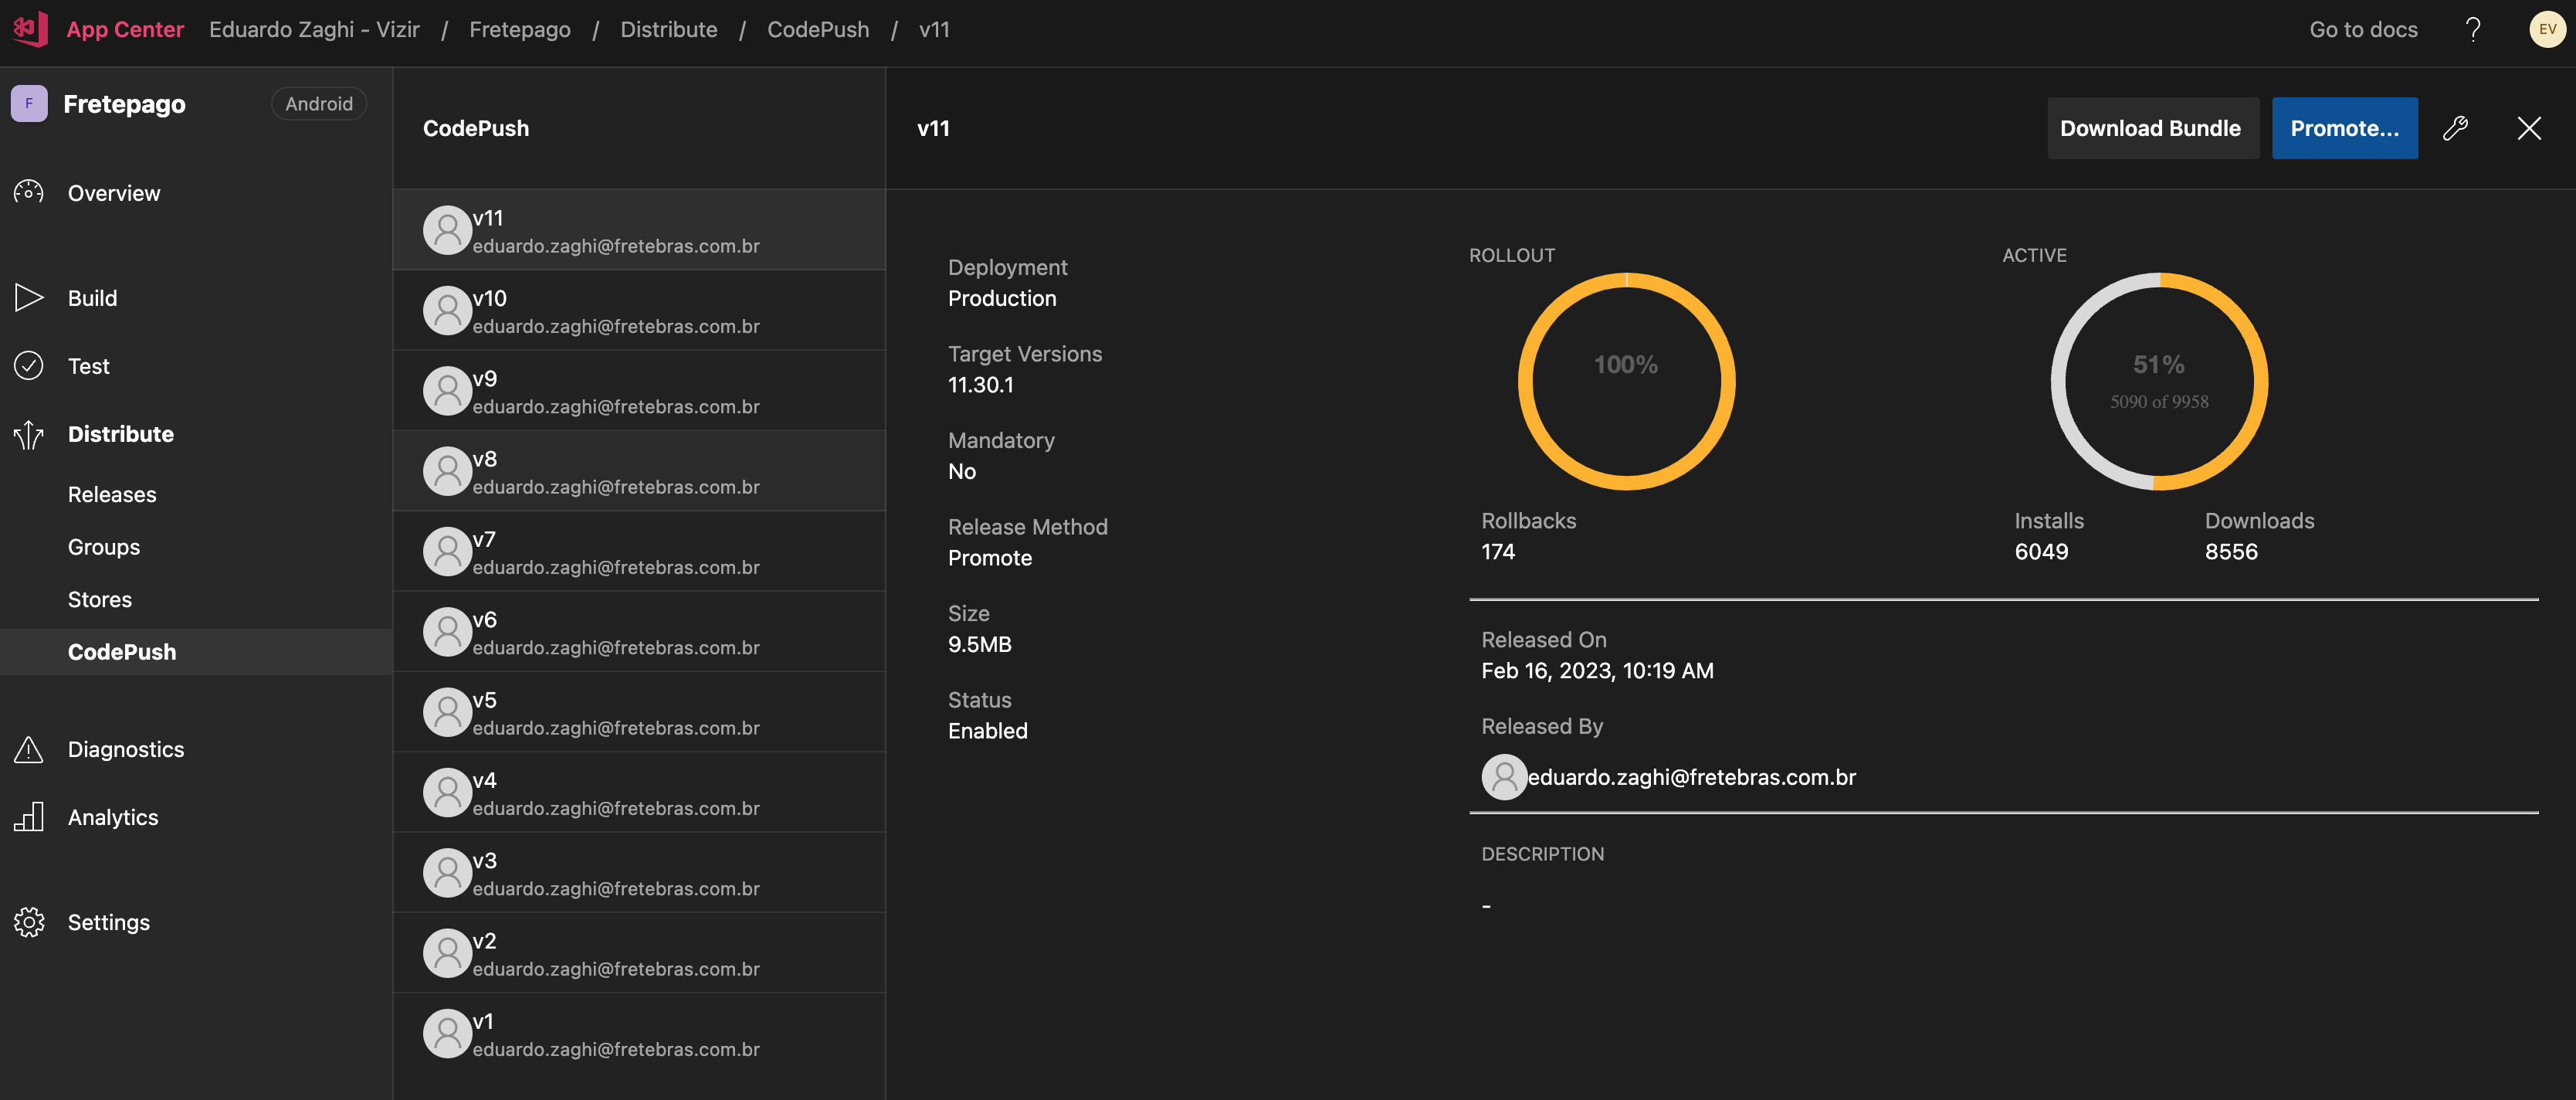This screenshot has height=1100, width=2576.
Task: Click the avatar on the v1 row
Action: coord(447,1033)
